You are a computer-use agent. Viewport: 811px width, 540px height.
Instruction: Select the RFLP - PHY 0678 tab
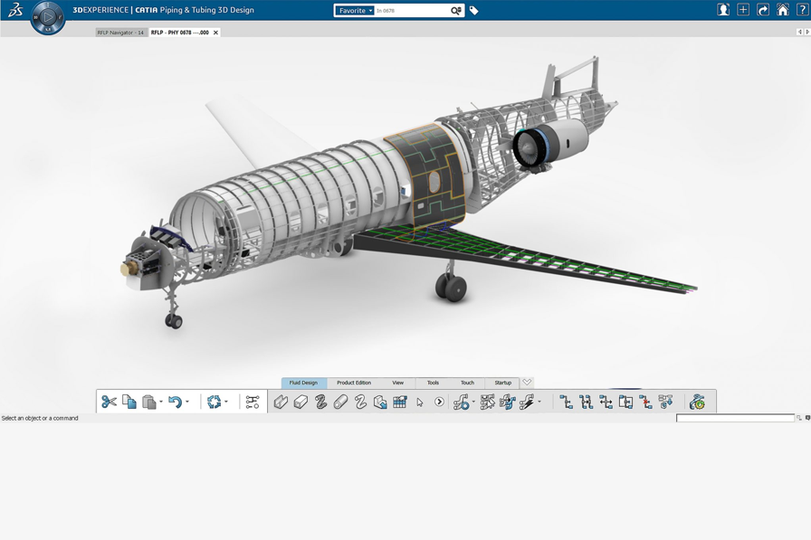click(x=180, y=33)
